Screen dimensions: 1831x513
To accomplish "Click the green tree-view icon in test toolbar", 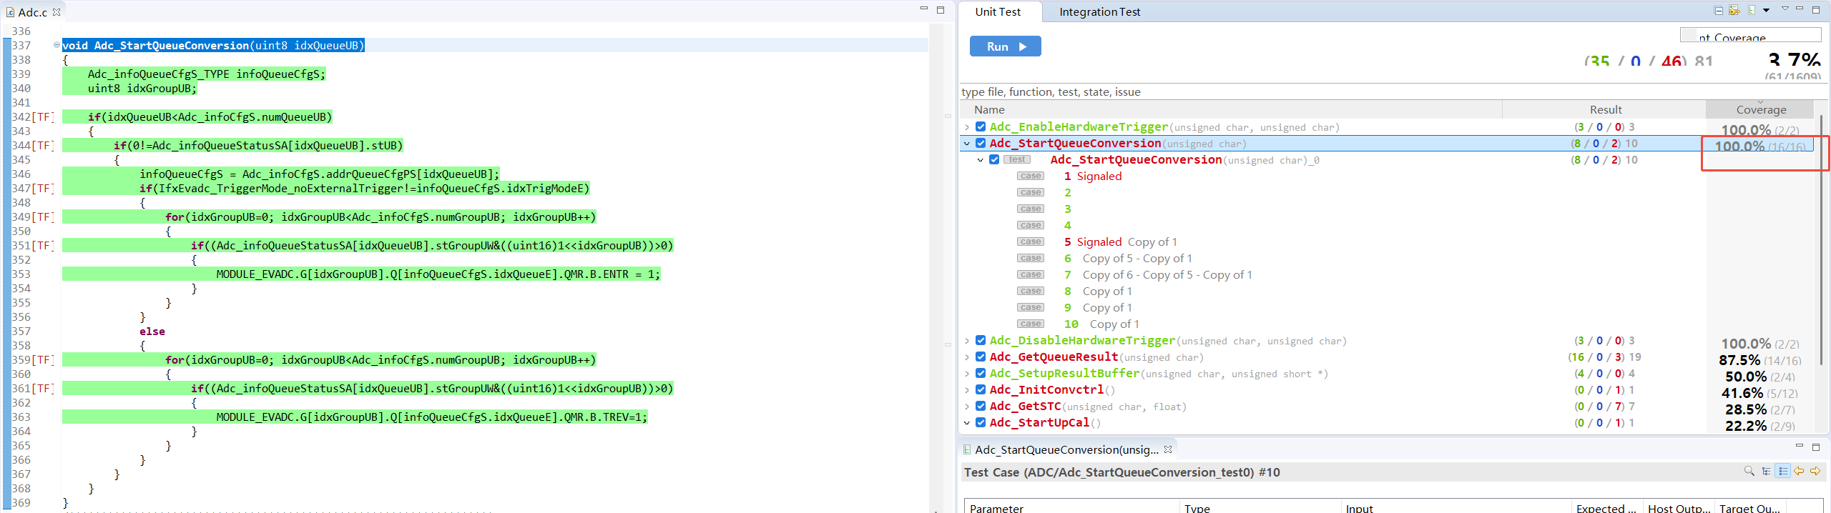I will click(x=1751, y=10).
